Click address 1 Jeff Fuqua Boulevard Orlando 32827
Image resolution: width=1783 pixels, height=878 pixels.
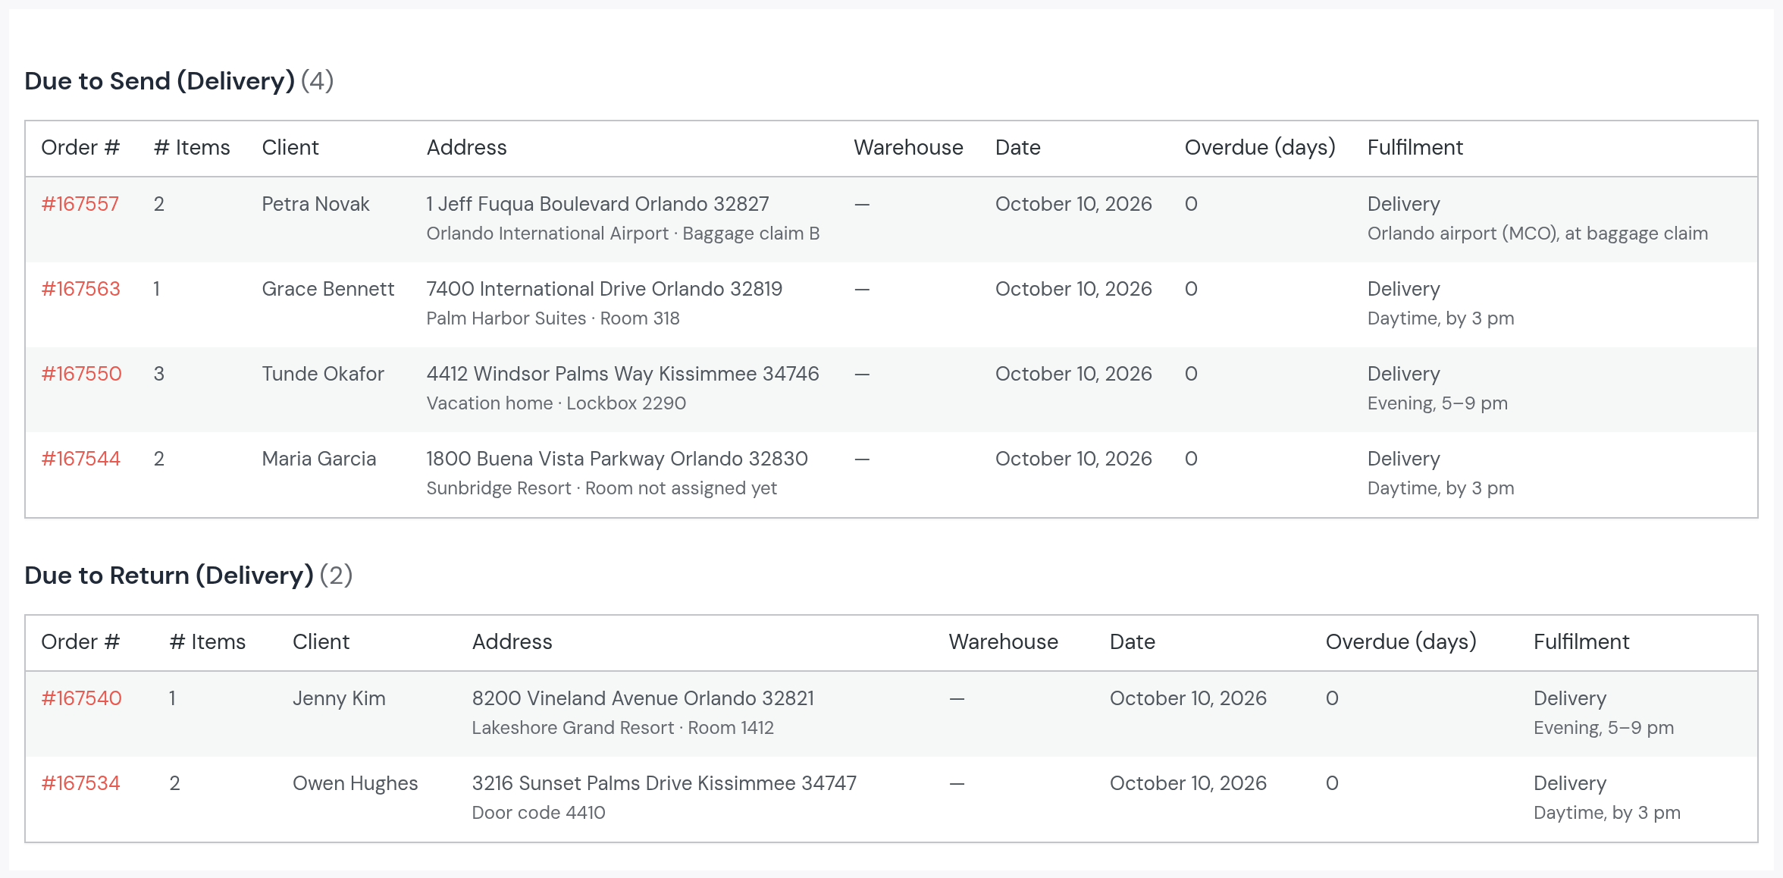click(x=597, y=204)
